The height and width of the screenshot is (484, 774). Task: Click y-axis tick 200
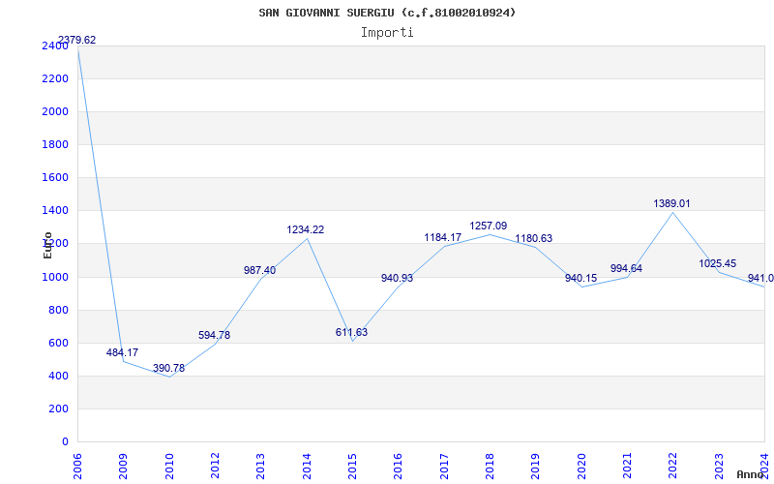[x=59, y=408]
